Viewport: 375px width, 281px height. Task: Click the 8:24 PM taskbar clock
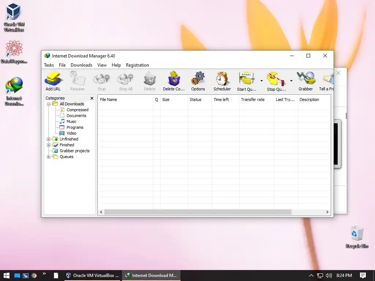(x=344, y=276)
